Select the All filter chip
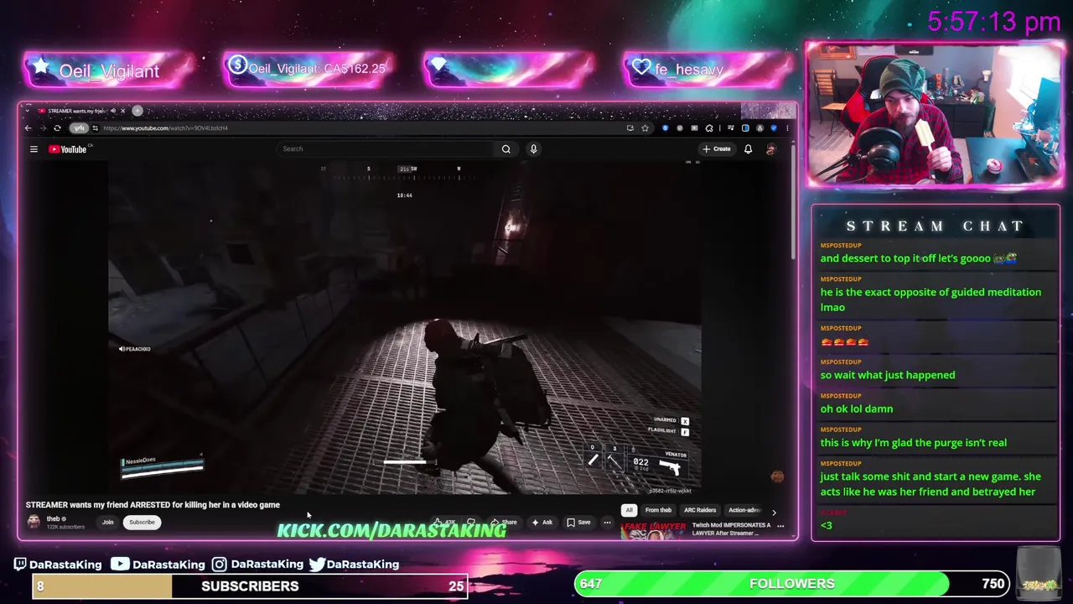This screenshot has width=1073, height=604. 629,510
